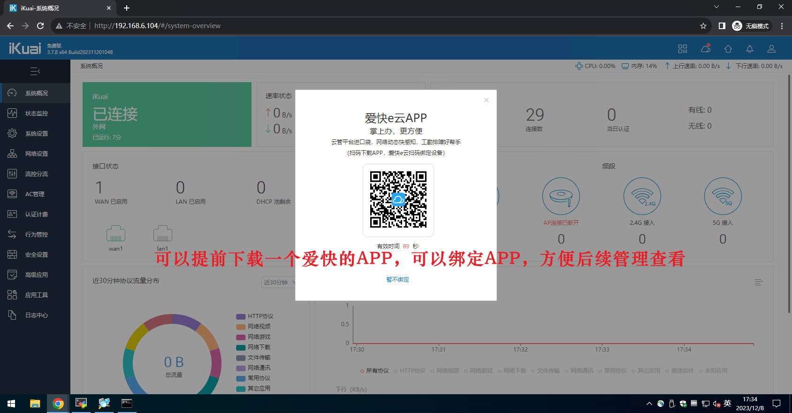Open the user account icon

point(771,49)
